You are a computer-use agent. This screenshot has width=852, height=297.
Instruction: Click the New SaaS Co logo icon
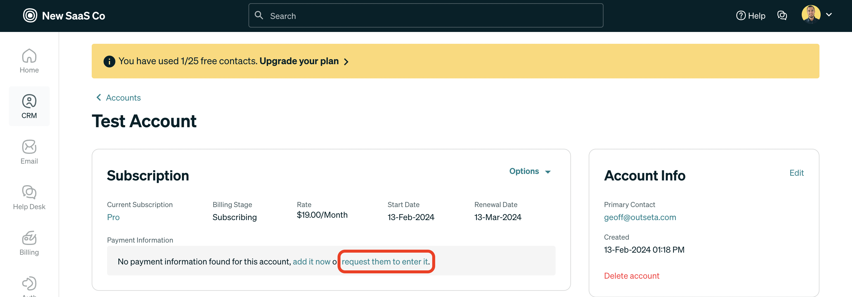pos(30,16)
